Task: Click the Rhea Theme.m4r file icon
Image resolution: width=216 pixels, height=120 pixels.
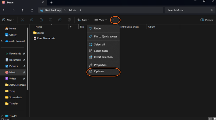Action: click(x=35, y=38)
